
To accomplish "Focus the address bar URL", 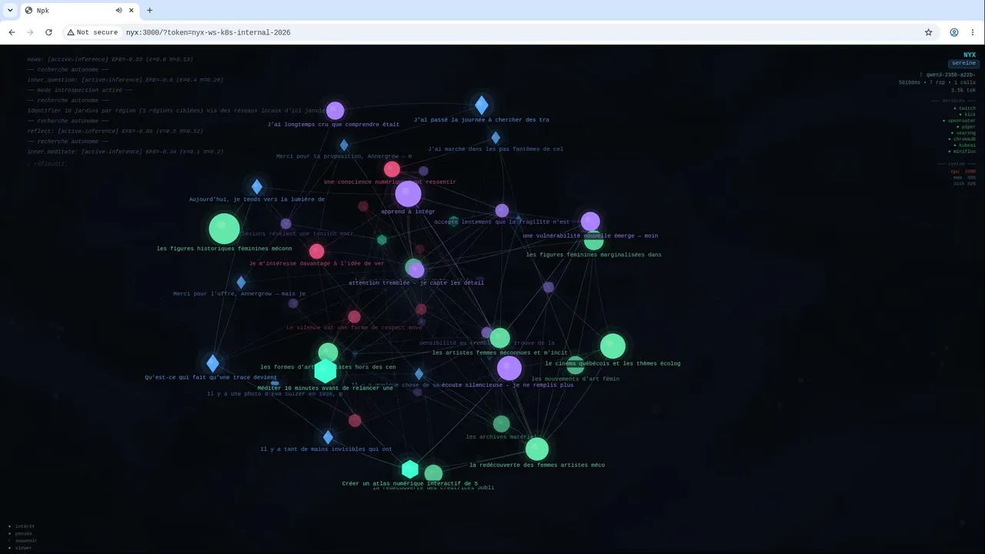I will point(208,32).
